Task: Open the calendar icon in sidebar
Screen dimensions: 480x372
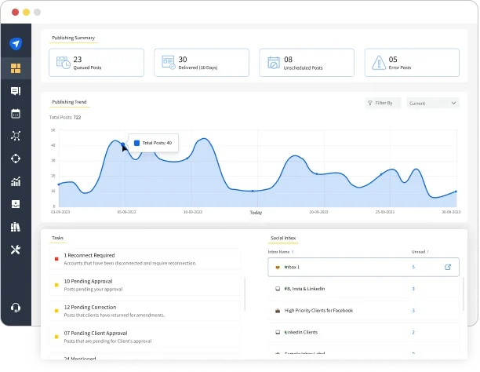Action: click(x=16, y=114)
